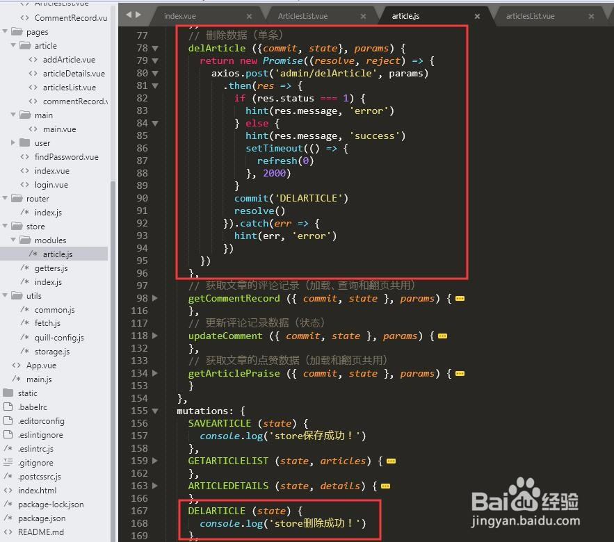Open storage.js file
The width and height of the screenshot is (614, 542).
point(51,352)
